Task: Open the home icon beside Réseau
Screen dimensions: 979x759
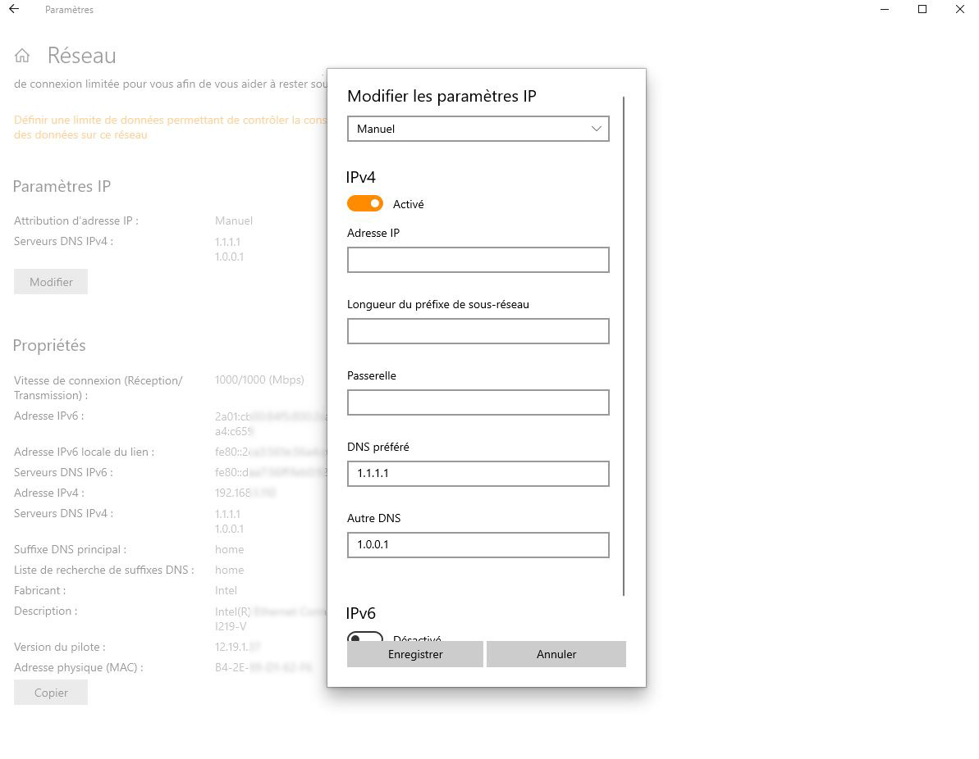Action: click(x=22, y=56)
